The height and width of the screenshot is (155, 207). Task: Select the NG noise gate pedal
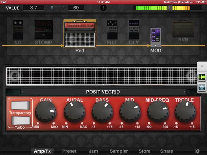click(18, 30)
